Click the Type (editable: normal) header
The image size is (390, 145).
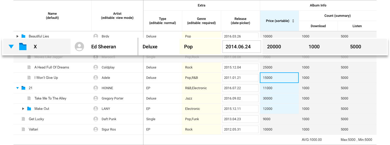(x=163, y=21)
